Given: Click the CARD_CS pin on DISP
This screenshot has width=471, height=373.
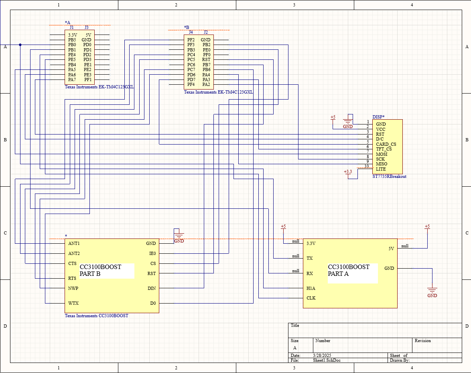Looking at the screenshot, I should [x=386, y=144].
